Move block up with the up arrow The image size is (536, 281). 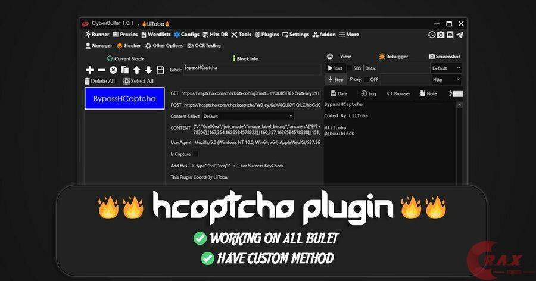coord(137,70)
